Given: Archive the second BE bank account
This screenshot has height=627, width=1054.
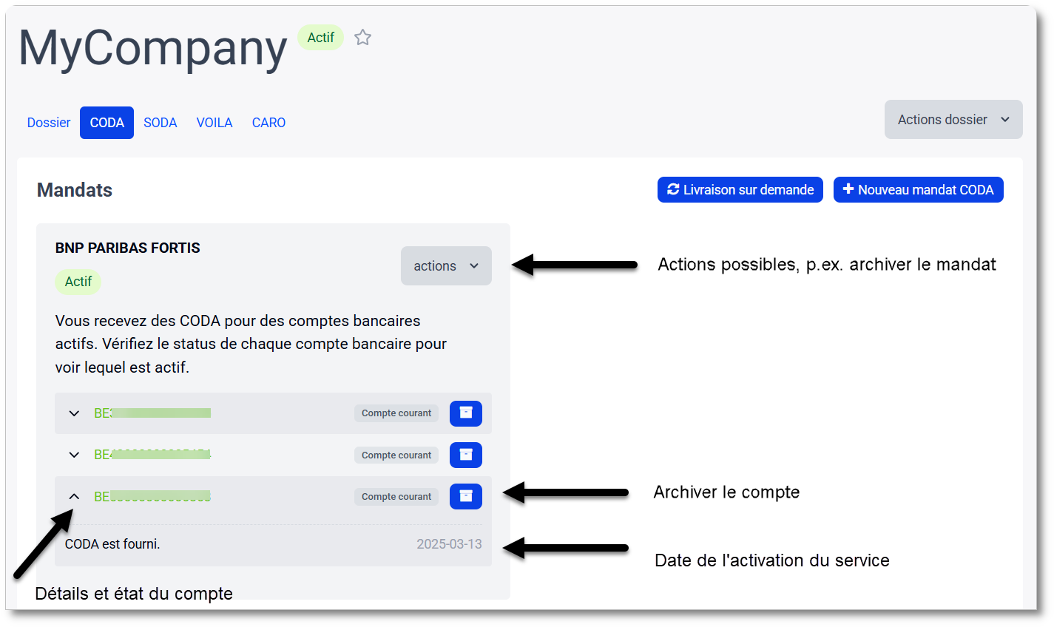Looking at the screenshot, I should [465, 455].
